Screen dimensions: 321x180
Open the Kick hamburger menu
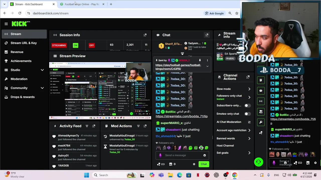pos(6,24)
